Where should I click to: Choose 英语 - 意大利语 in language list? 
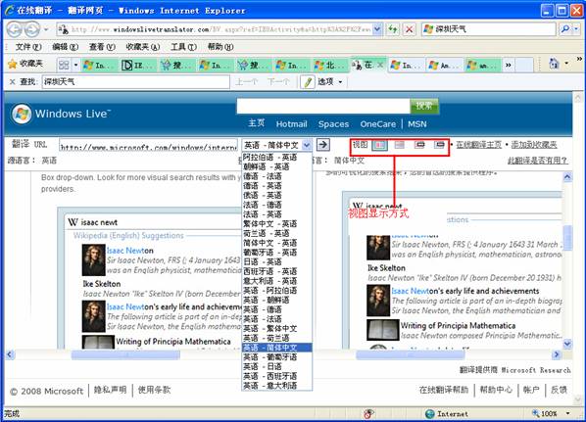276,386
